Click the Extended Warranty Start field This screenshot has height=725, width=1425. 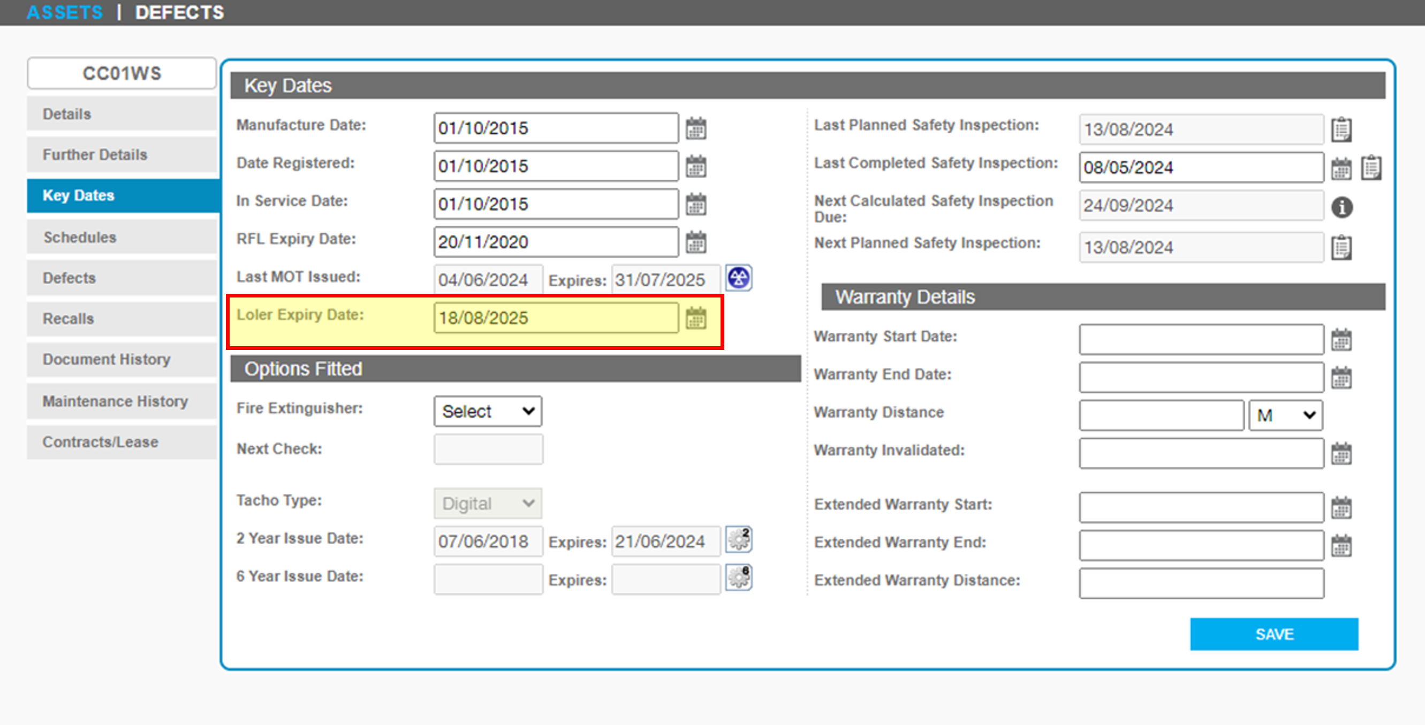click(x=1201, y=508)
